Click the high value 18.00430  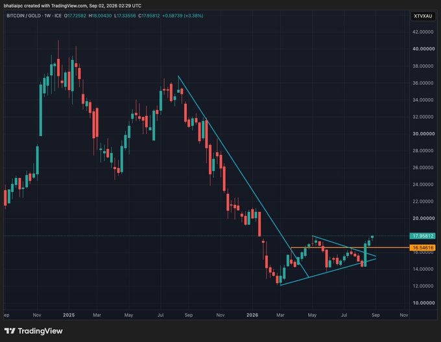[102, 16]
